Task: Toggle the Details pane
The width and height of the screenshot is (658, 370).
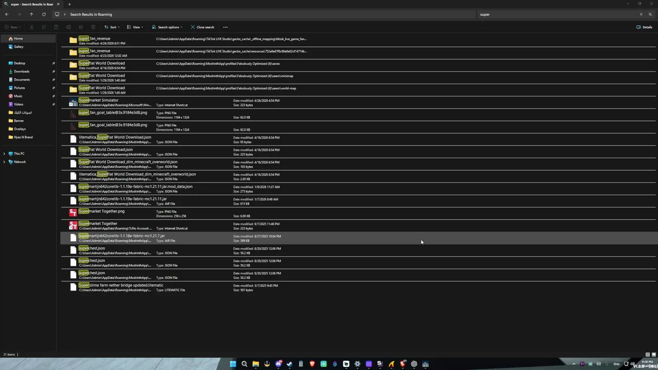Action: tap(645, 27)
